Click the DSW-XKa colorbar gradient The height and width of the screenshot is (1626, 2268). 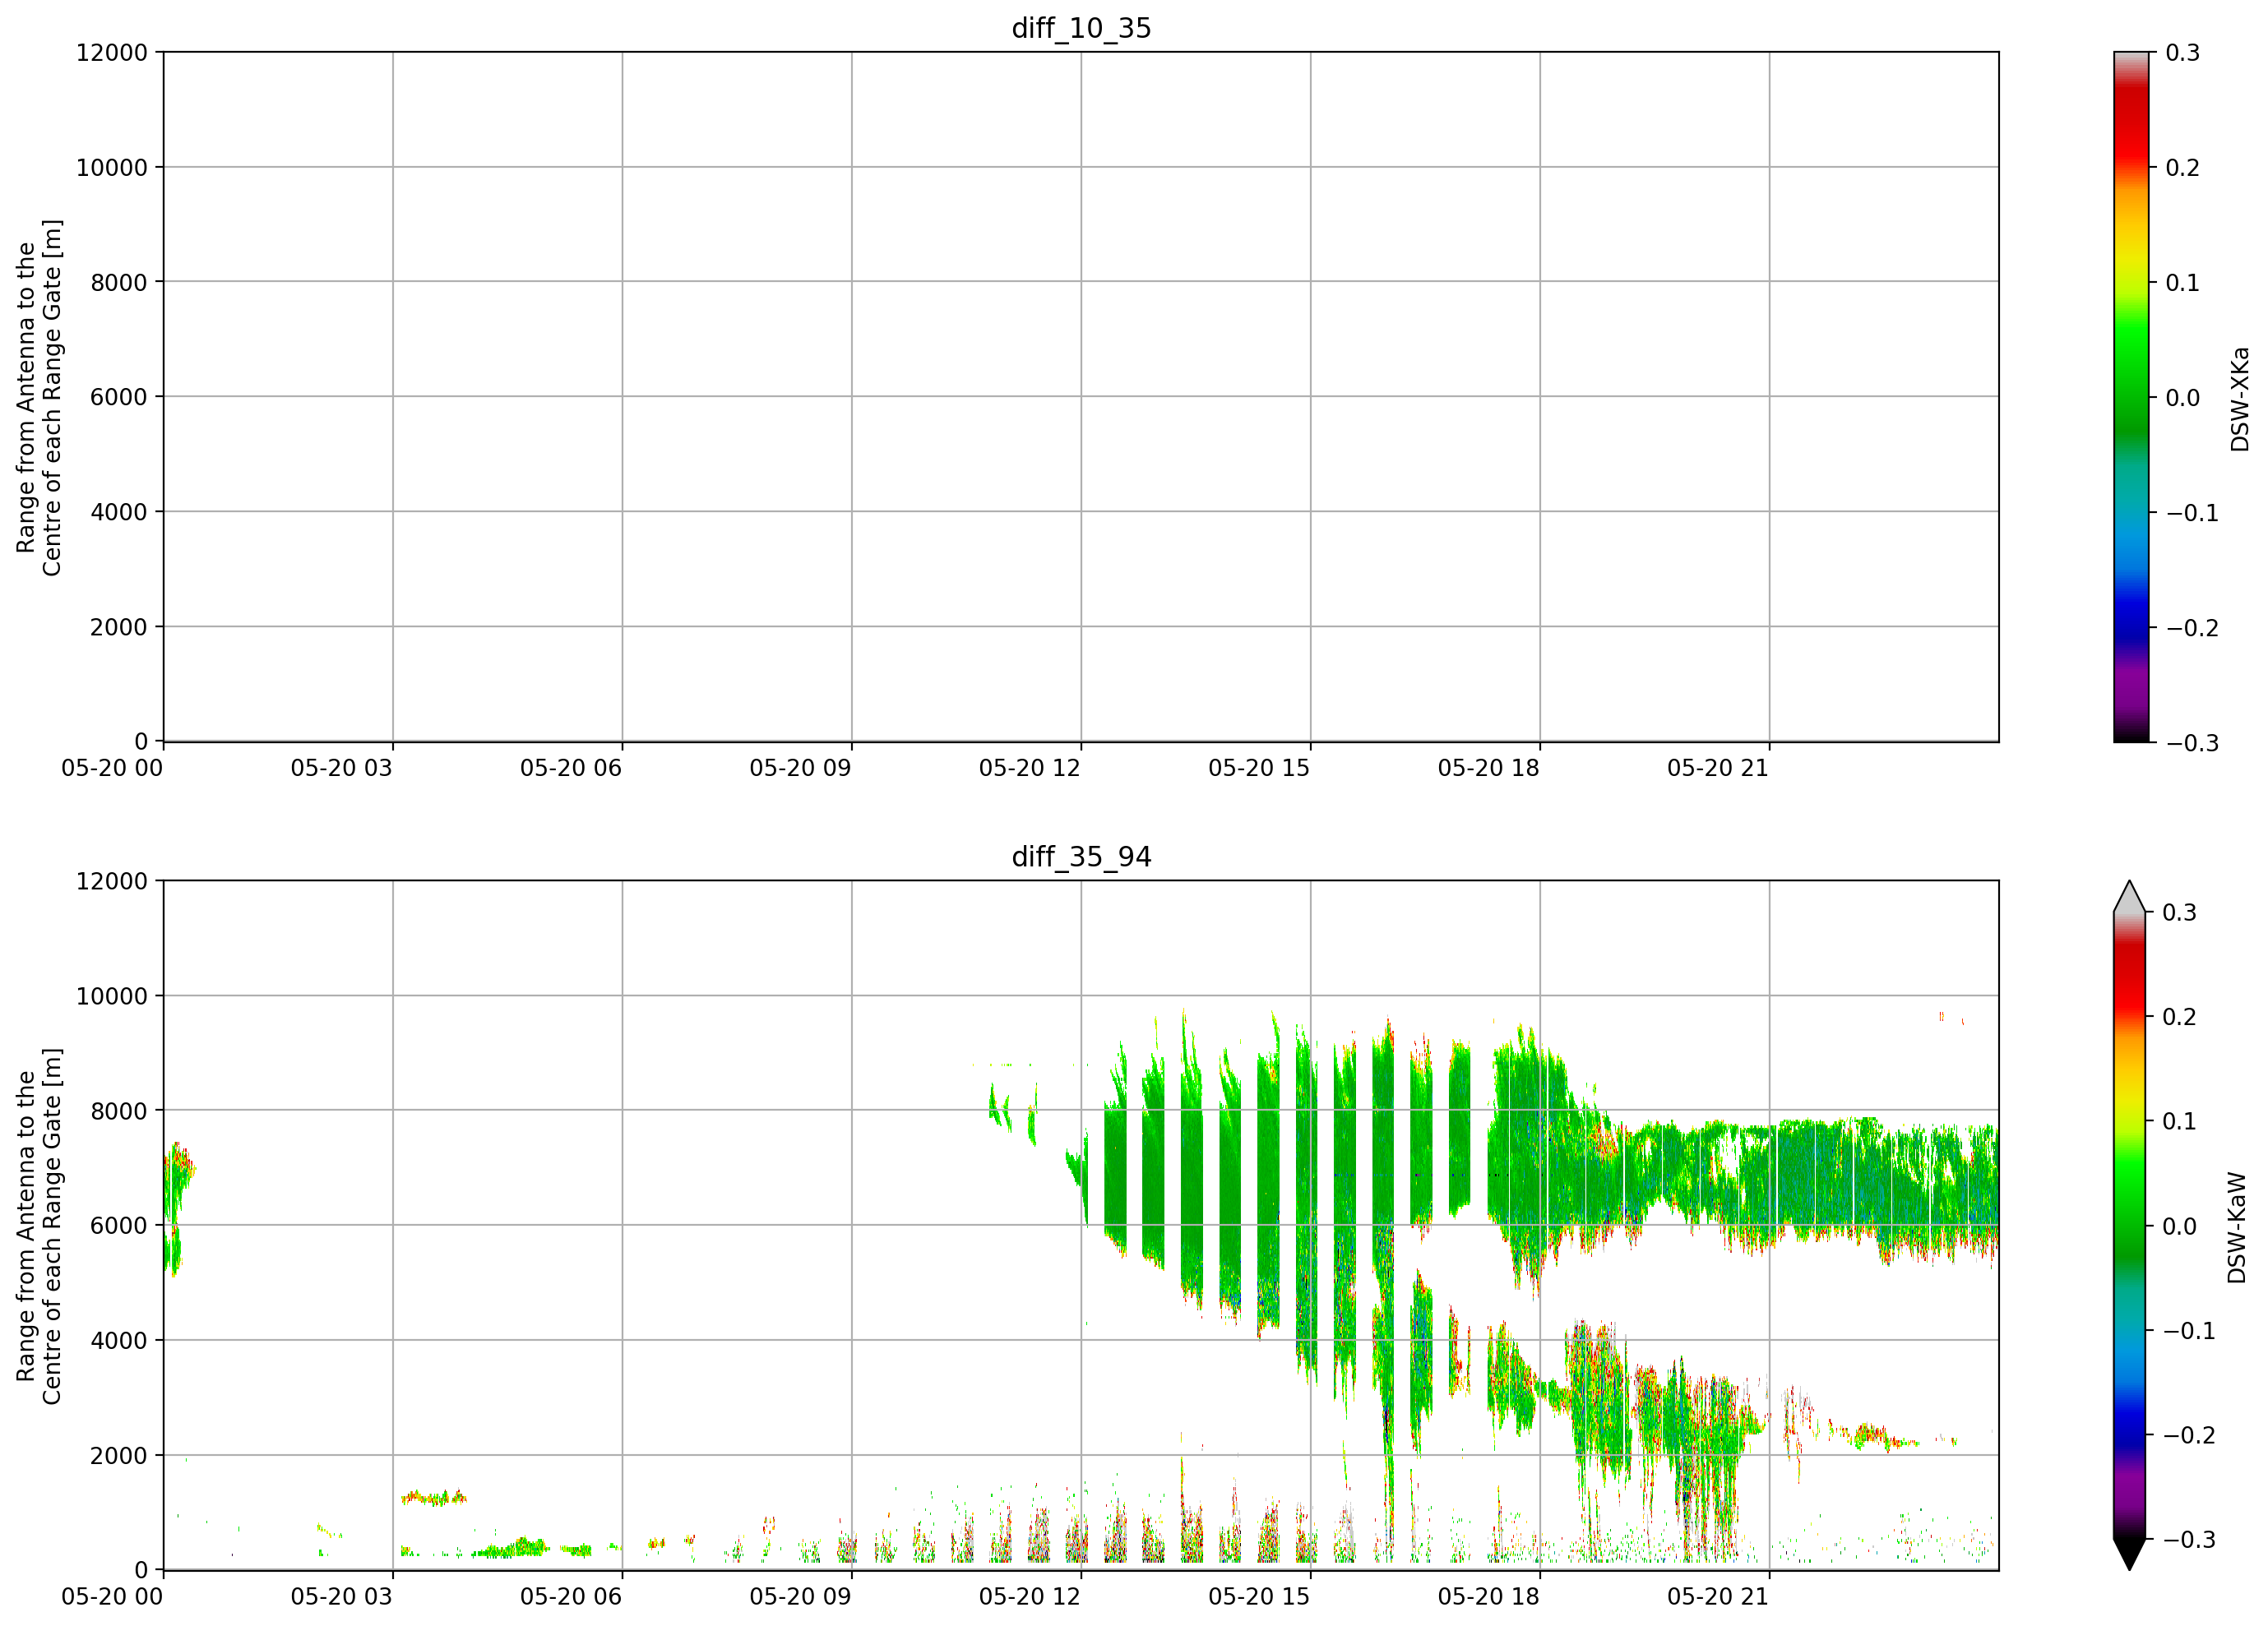coord(2131,397)
